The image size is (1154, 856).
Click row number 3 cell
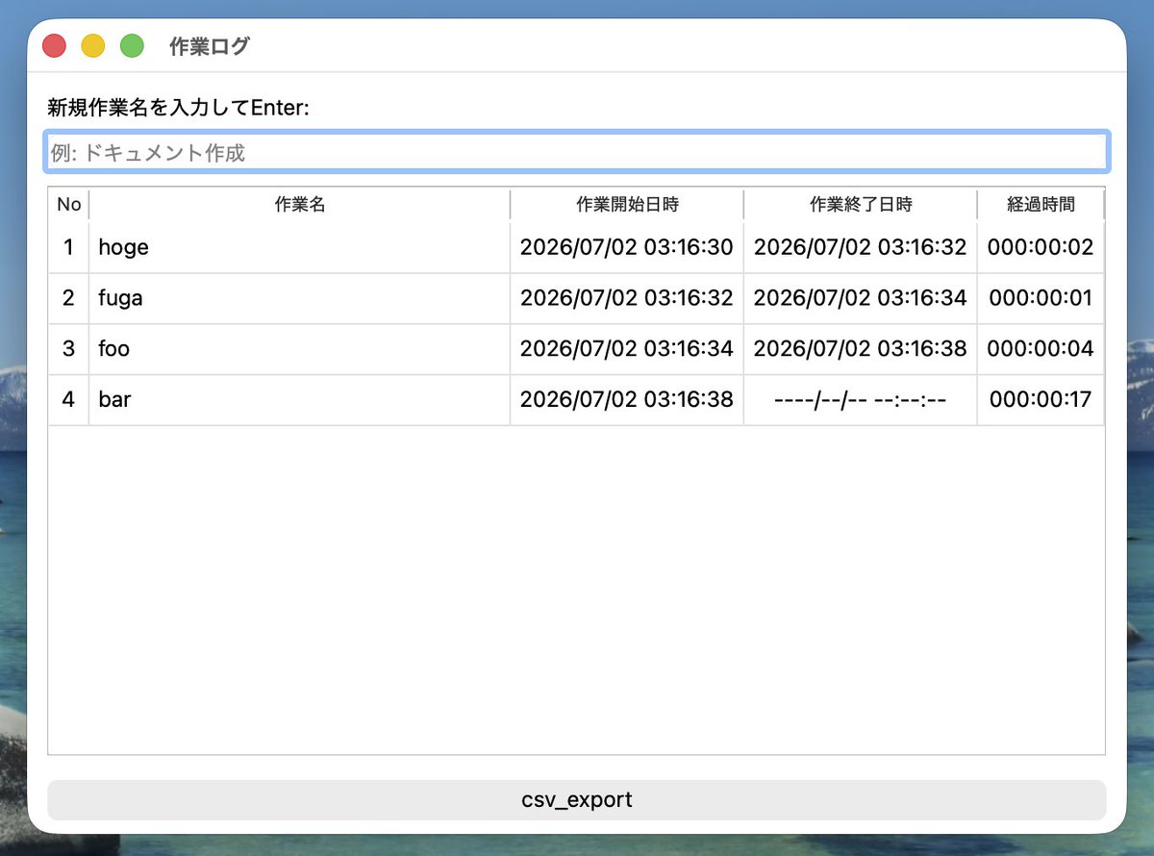(68, 349)
